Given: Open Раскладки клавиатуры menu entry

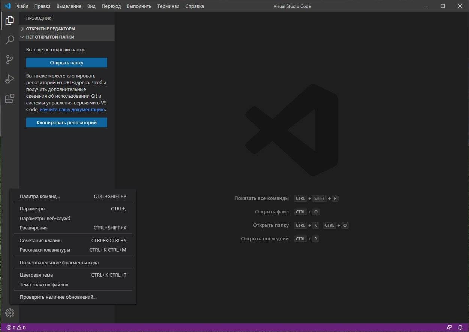Looking at the screenshot, I should click(73, 250).
